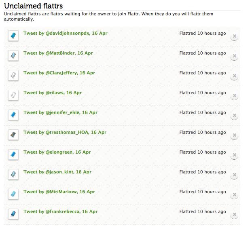Remove the @elongreen flattr using X
The width and height of the screenshot is (252, 226).
[x=234, y=155]
